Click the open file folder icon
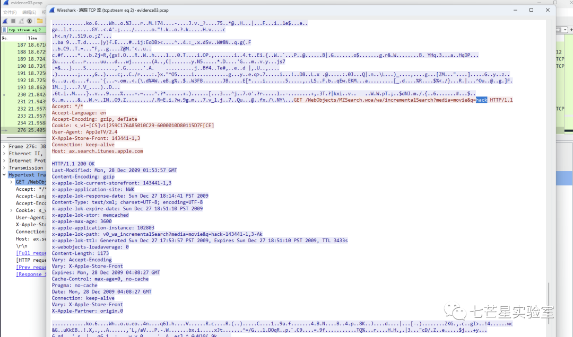 tap(39, 21)
